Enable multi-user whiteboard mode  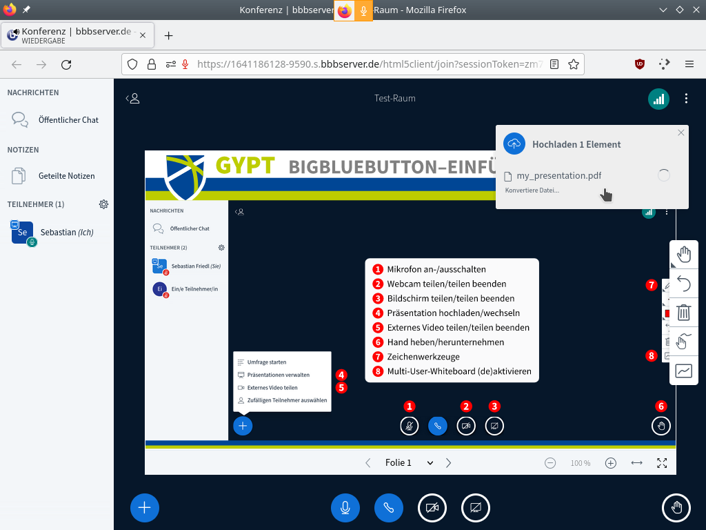click(x=684, y=371)
